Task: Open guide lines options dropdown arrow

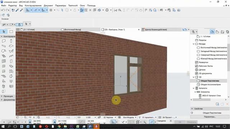Action: tap(31, 10)
